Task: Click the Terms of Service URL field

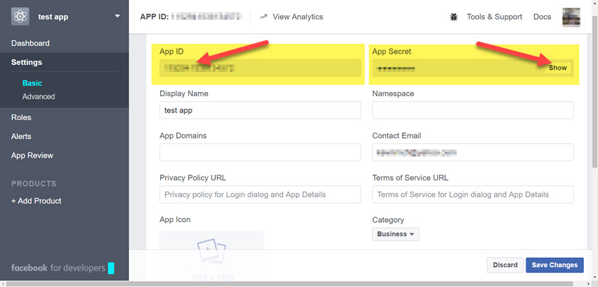Action: click(473, 194)
